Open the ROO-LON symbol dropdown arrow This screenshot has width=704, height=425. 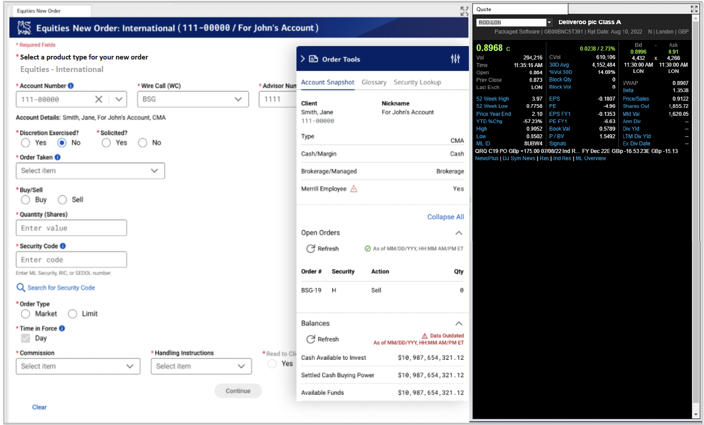[549, 22]
